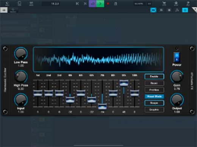This screenshot has width=197, height=147.
Task: Select the Scope visual mode
Action: tap(154, 103)
